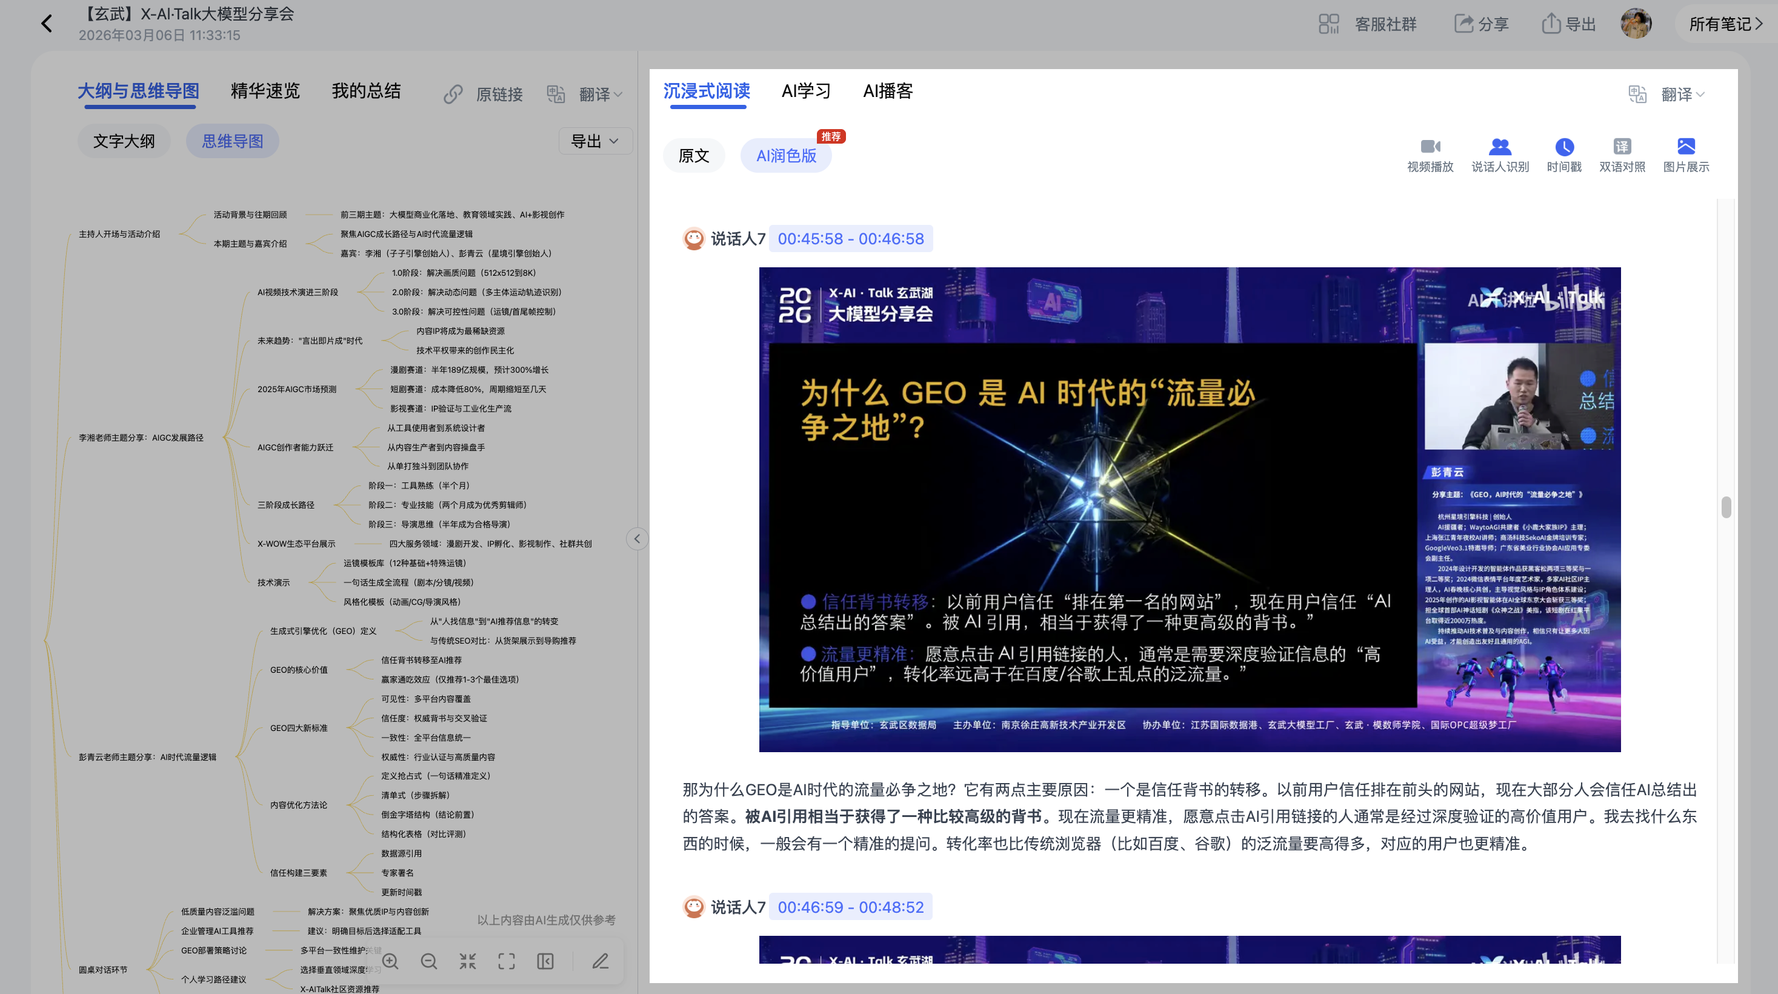
Task: Open the 我的总结 tab
Action: [x=367, y=91]
